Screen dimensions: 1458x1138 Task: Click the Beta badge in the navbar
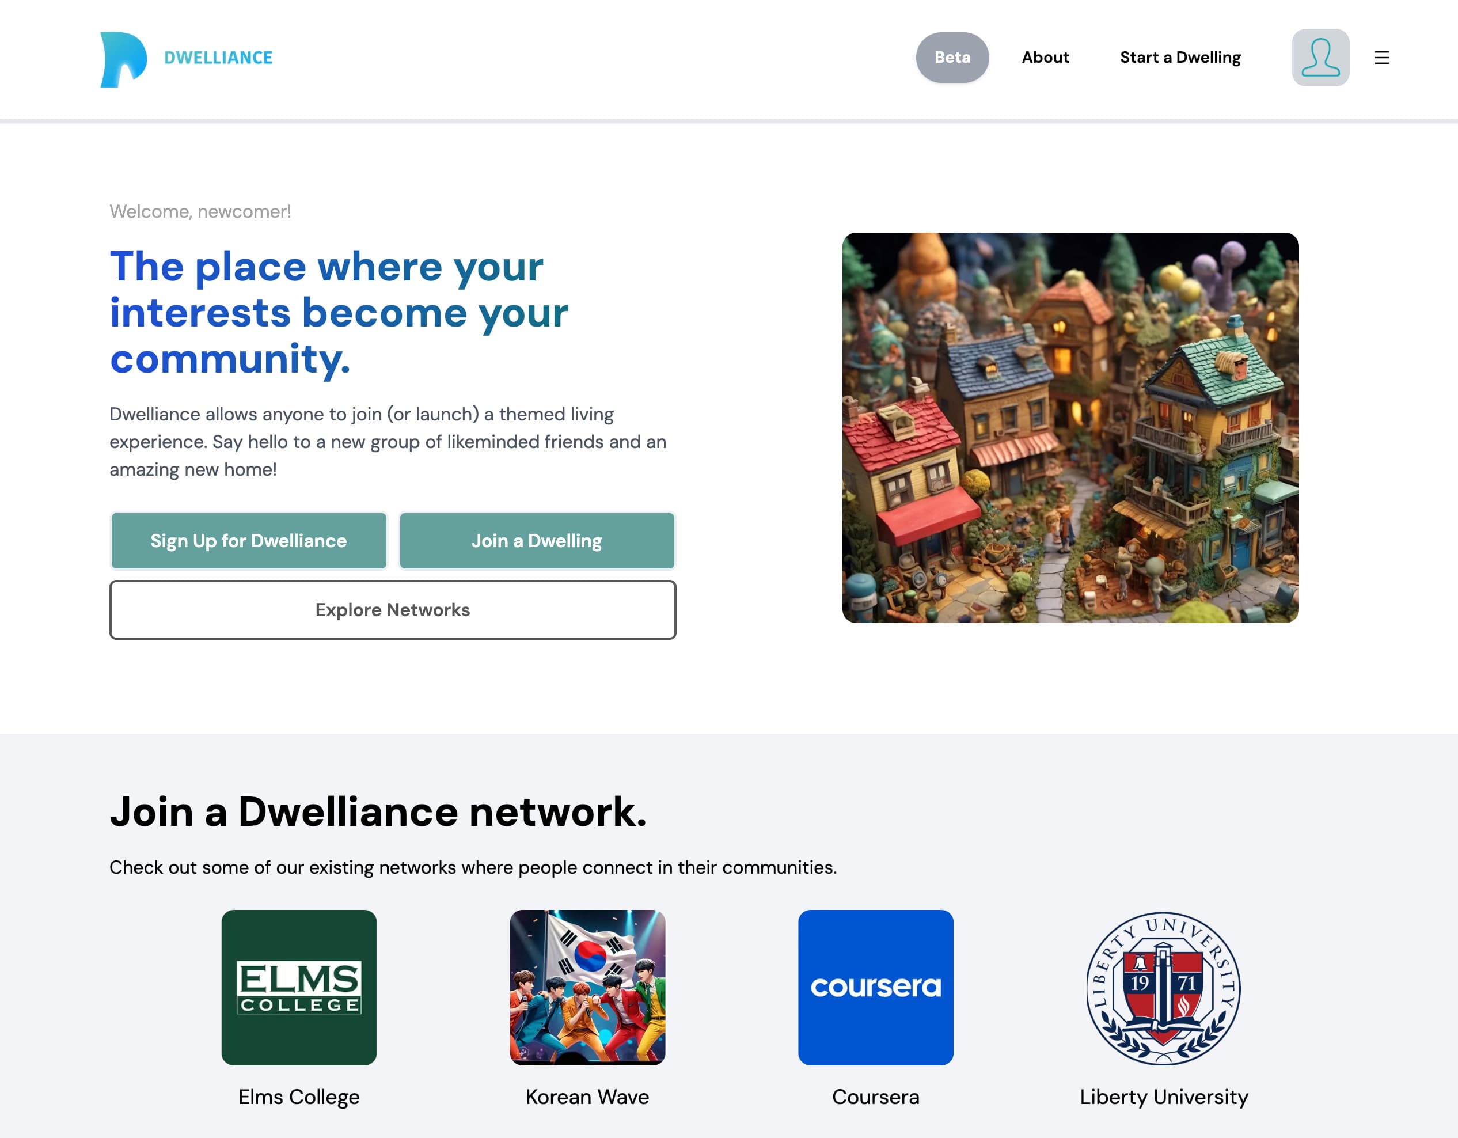[952, 58]
